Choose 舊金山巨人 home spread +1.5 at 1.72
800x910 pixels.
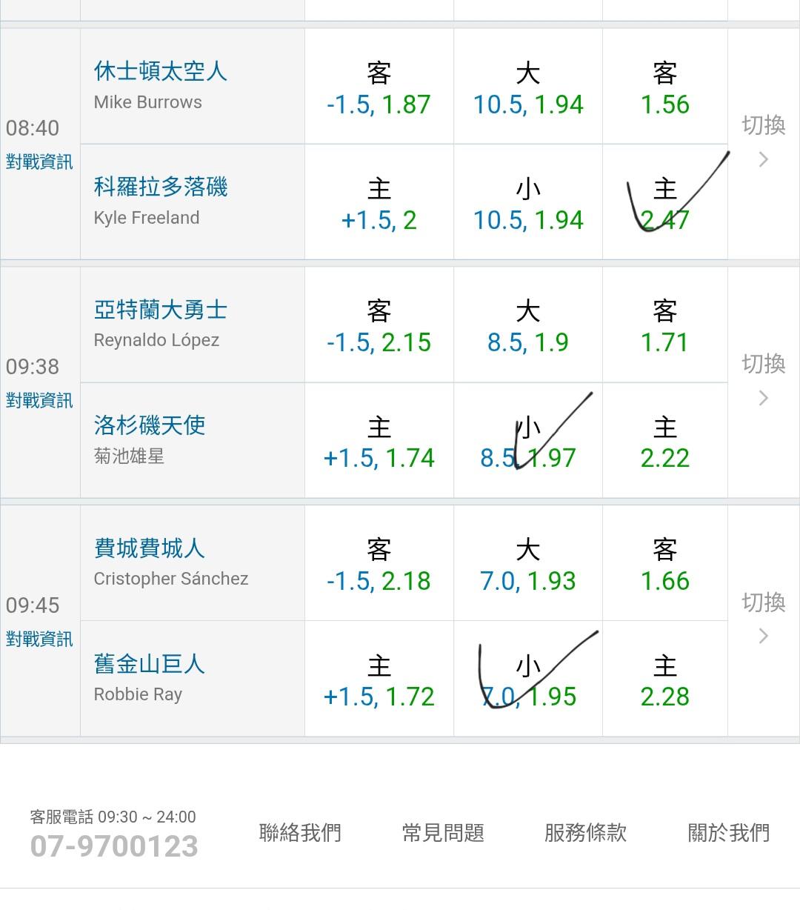click(379, 681)
